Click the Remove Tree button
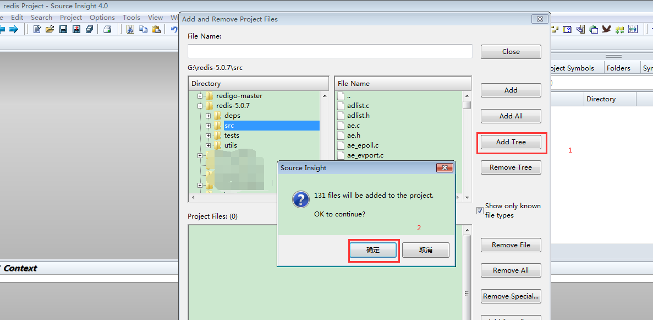Screen dimensions: 653x320 [511, 167]
